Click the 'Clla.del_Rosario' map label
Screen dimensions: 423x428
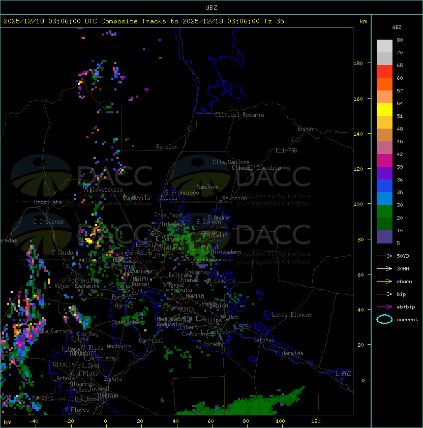click(x=239, y=115)
